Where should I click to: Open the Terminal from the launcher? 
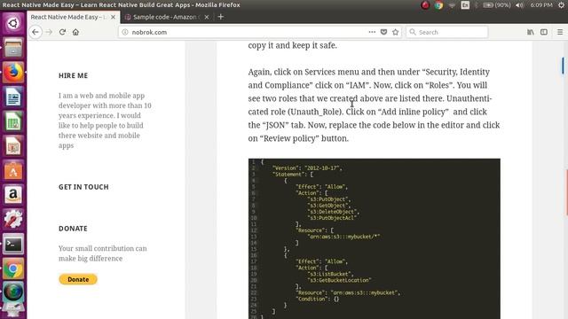(13, 245)
